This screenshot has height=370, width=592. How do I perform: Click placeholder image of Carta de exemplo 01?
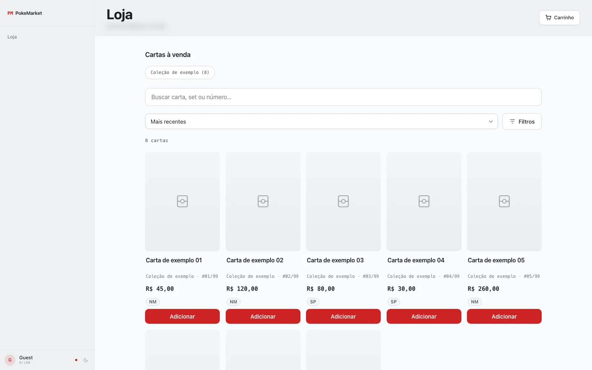coord(182,201)
